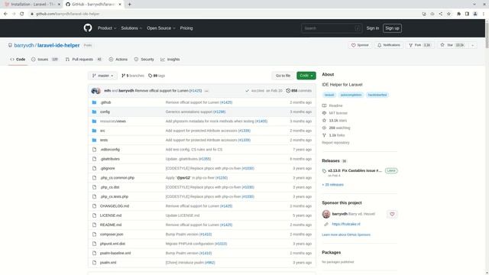Image resolution: width=489 pixels, height=275 pixels.
Task: Open the green Code dropdown button
Action: coord(306,76)
